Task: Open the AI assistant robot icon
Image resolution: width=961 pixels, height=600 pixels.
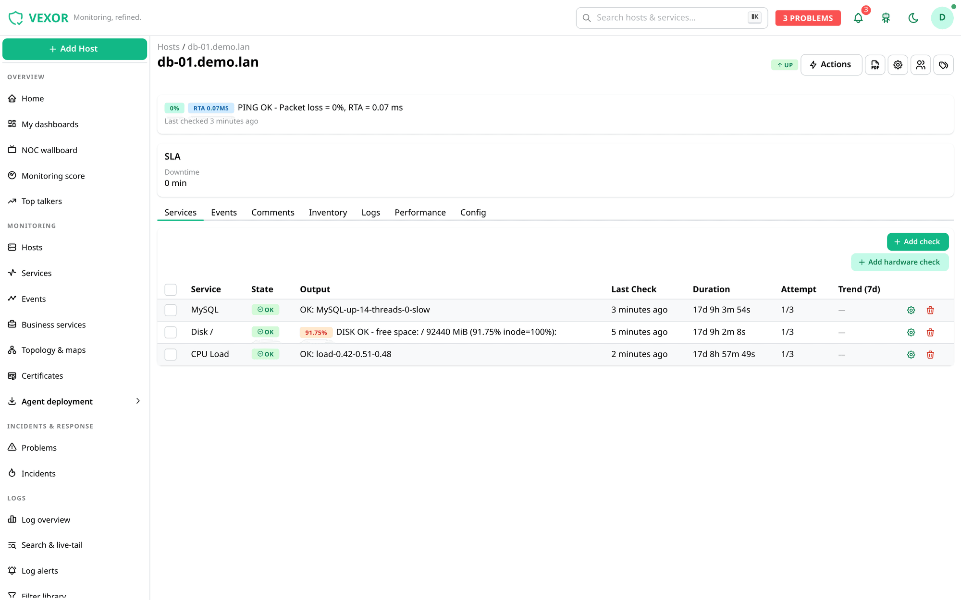Action: click(886, 18)
